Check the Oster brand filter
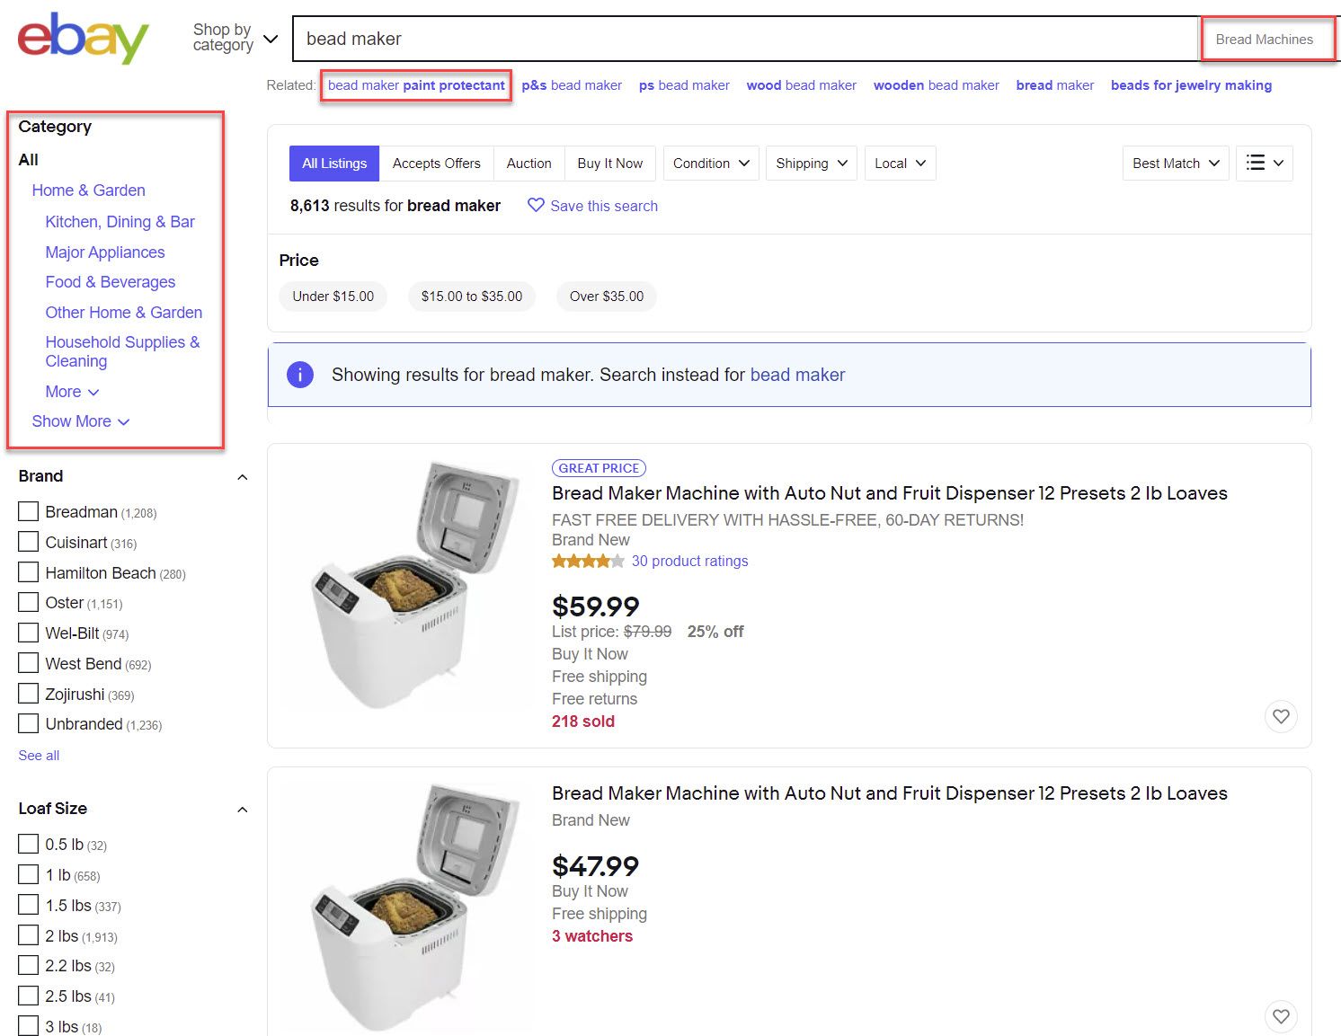Image resolution: width=1341 pixels, height=1036 pixels. (29, 602)
